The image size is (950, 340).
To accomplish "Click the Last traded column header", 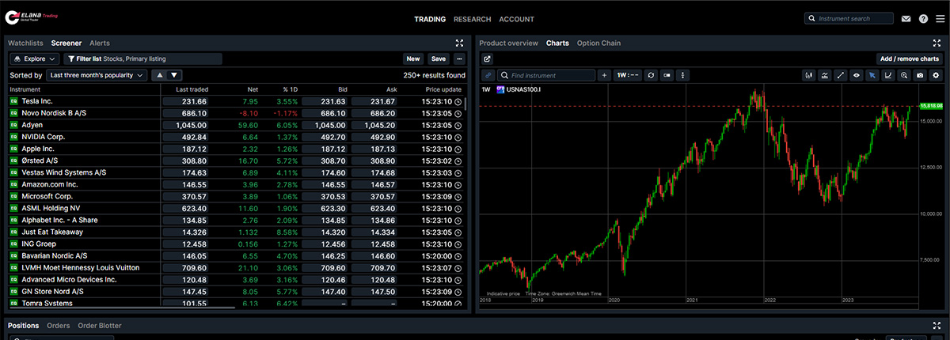I will [x=192, y=89].
